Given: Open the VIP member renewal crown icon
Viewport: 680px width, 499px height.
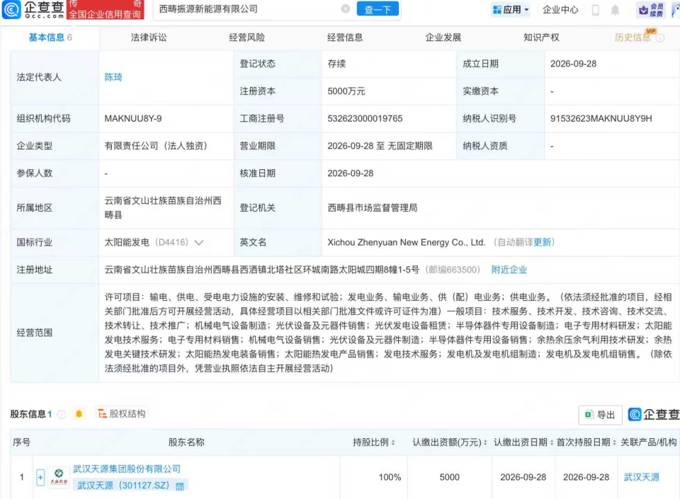Looking at the screenshot, I should [650, 10].
